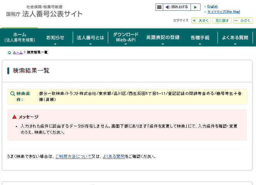Expand the 法人番号とは navigation menu

click(90, 38)
